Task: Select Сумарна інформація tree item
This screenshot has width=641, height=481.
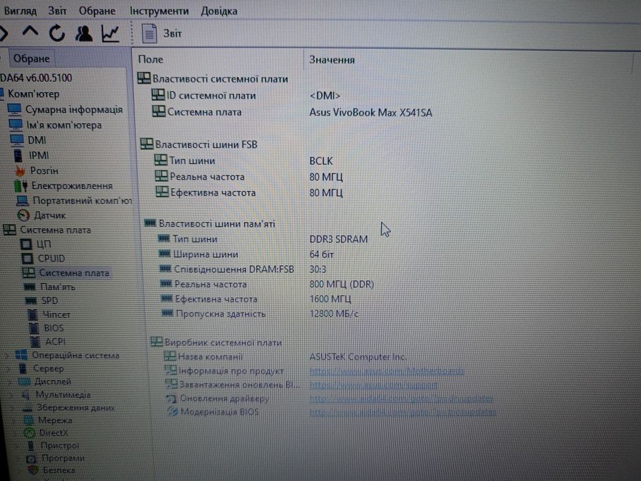Action: (74, 110)
